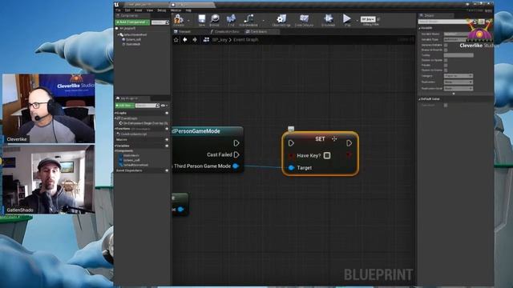Open Play options dropdown arrow

[x=357, y=20]
